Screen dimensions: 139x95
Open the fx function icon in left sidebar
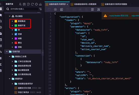[1, 52]
